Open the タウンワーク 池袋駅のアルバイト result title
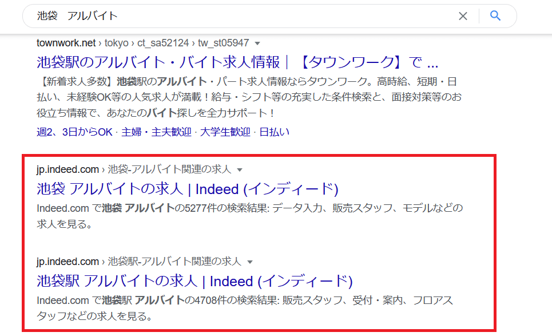Image resolution: width=552 pixels, height=336 pixels. (x=237, y=62)
